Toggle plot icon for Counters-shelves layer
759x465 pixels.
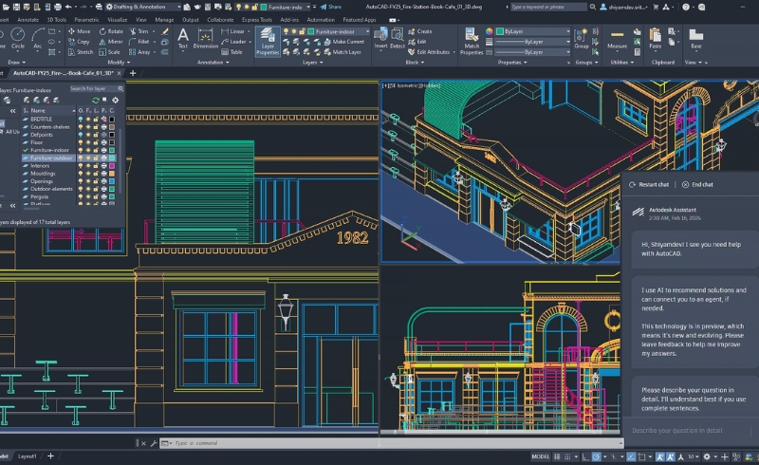pos(103,127)
